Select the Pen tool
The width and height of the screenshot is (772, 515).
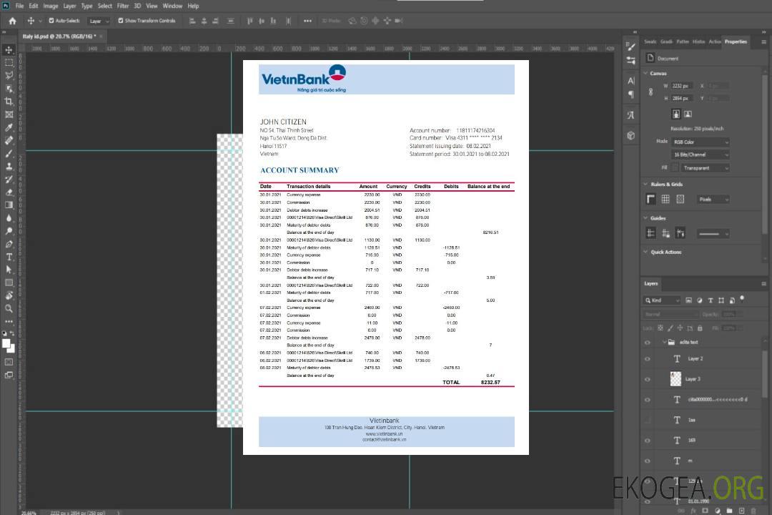tap(9, 244)
